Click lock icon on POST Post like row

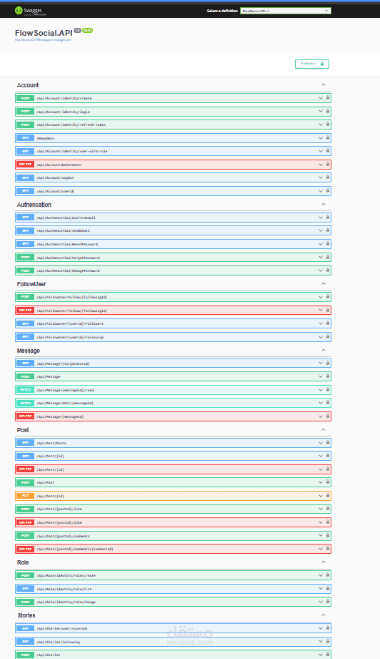328,509
